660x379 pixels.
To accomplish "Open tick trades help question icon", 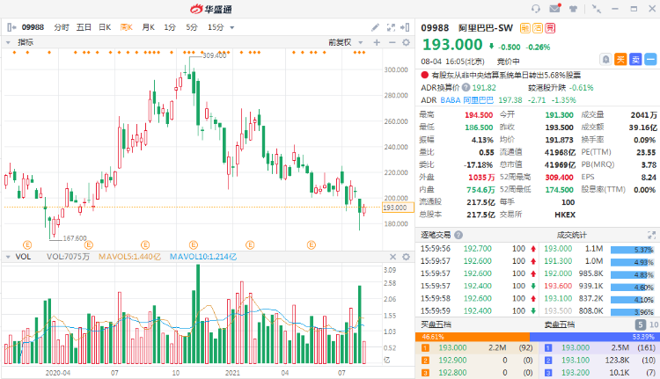I will (458, 235).
